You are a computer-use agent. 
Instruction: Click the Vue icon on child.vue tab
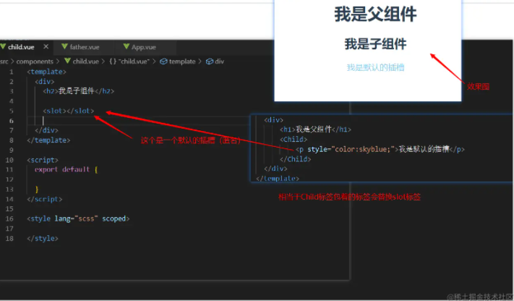click(3, 46)
